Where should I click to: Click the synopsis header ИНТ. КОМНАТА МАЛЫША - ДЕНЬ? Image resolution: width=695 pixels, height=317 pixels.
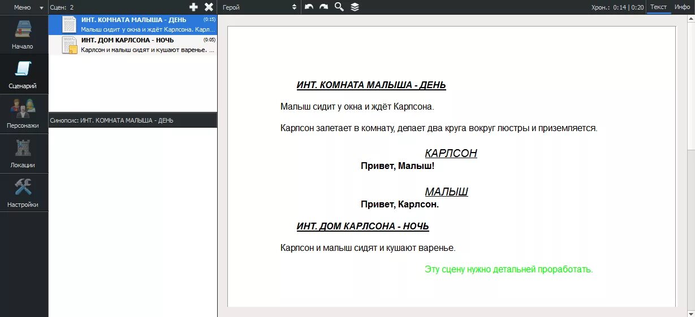[x=133, y=120]
